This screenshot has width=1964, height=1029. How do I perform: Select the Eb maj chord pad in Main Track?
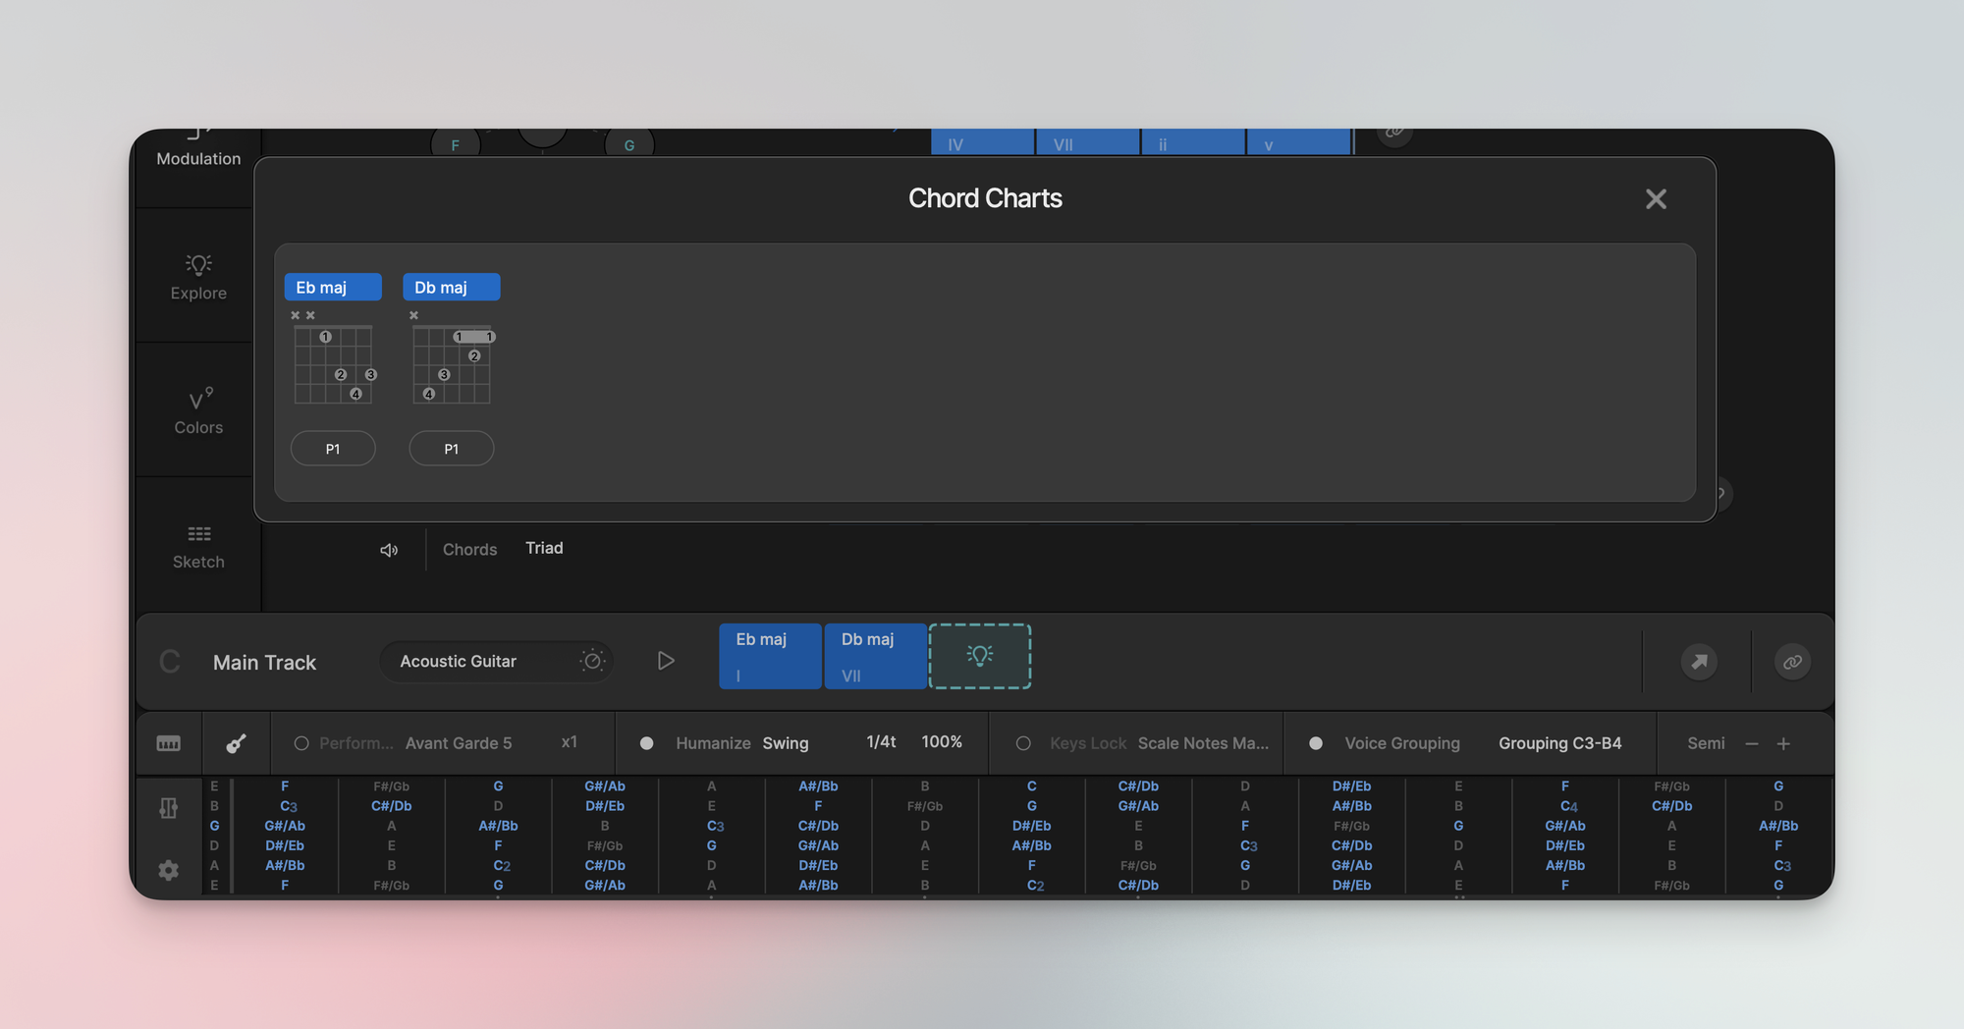click(770, 656)
